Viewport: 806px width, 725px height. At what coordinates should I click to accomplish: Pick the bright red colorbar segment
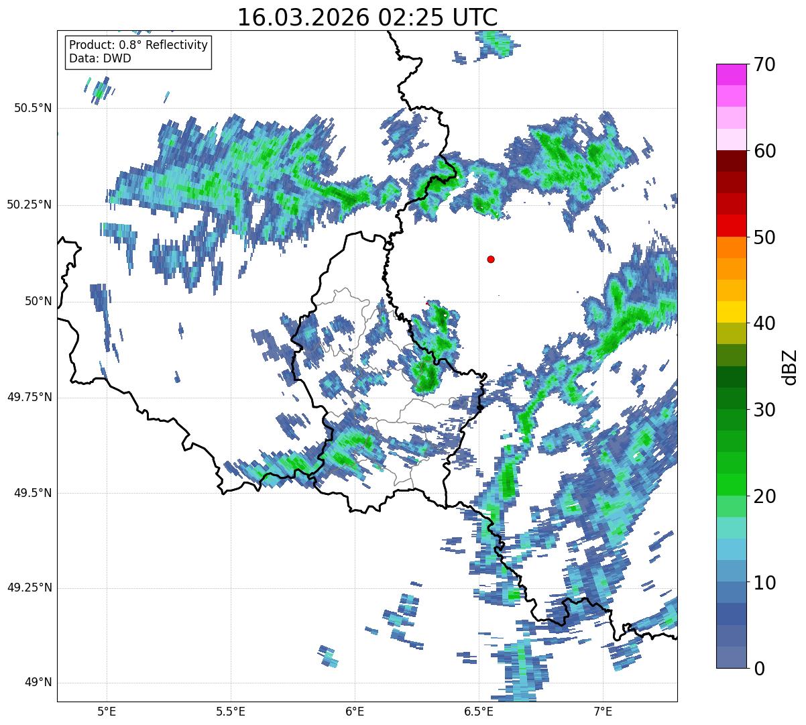point(731,226)
